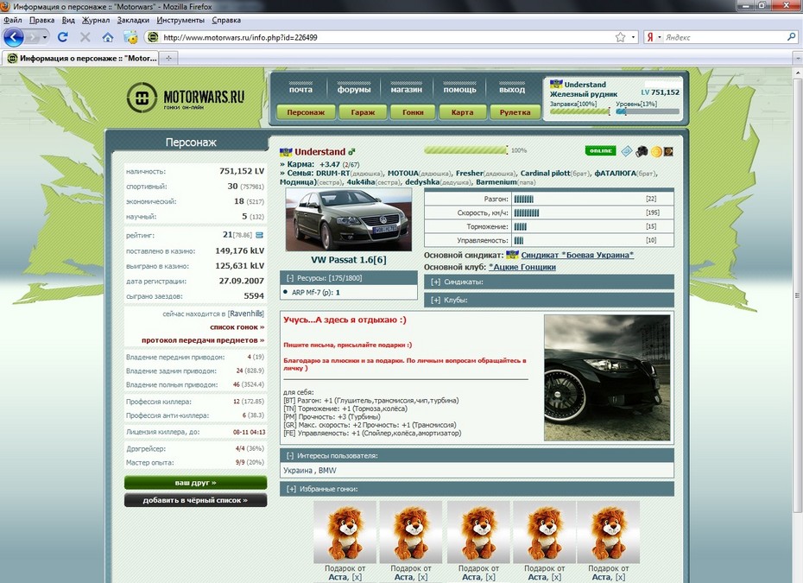The height and width of the screenshot is (583, 803).
Task: Click the Ukraine flag icon beside Understand name
Action: (x=285, y=152)
